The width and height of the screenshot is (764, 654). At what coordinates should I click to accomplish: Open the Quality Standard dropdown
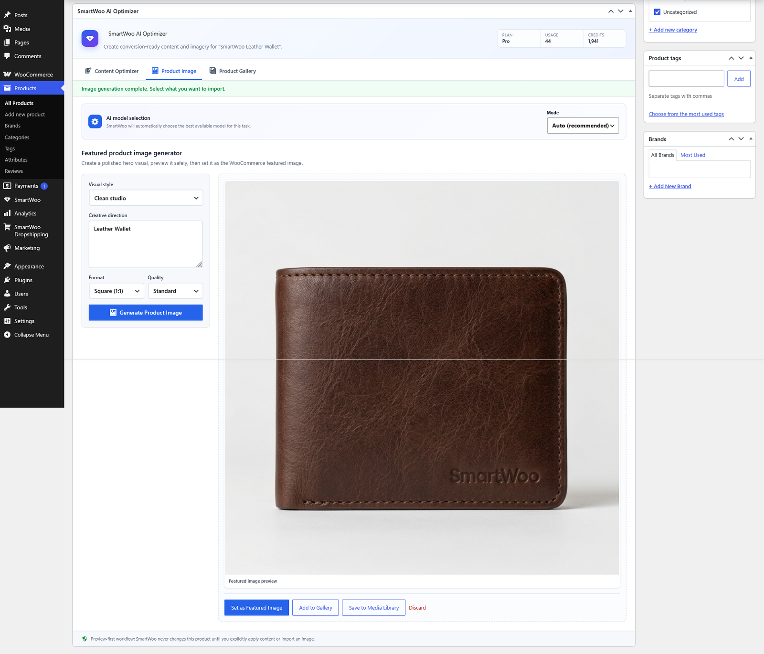coord(175,291)
